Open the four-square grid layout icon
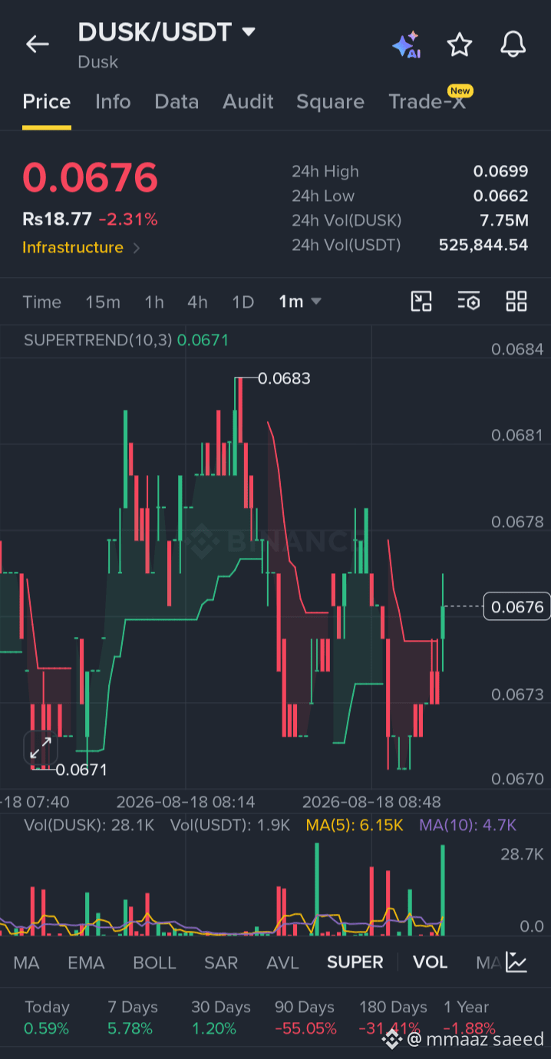This screenshot has height=1059, width=551. pyautogui.click(x=516, y=302)
